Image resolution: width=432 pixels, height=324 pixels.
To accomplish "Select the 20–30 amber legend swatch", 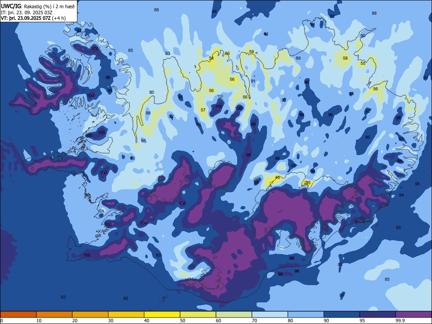I will point(90,314).
